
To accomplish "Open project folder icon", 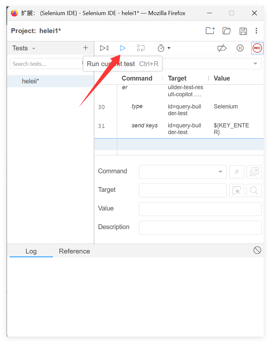I will point(226,31).
